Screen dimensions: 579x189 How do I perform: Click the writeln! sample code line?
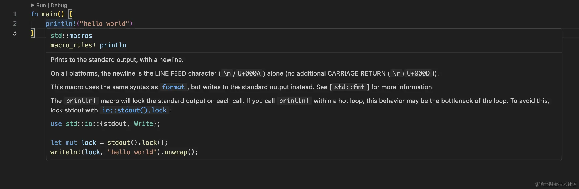coord(124,152)
